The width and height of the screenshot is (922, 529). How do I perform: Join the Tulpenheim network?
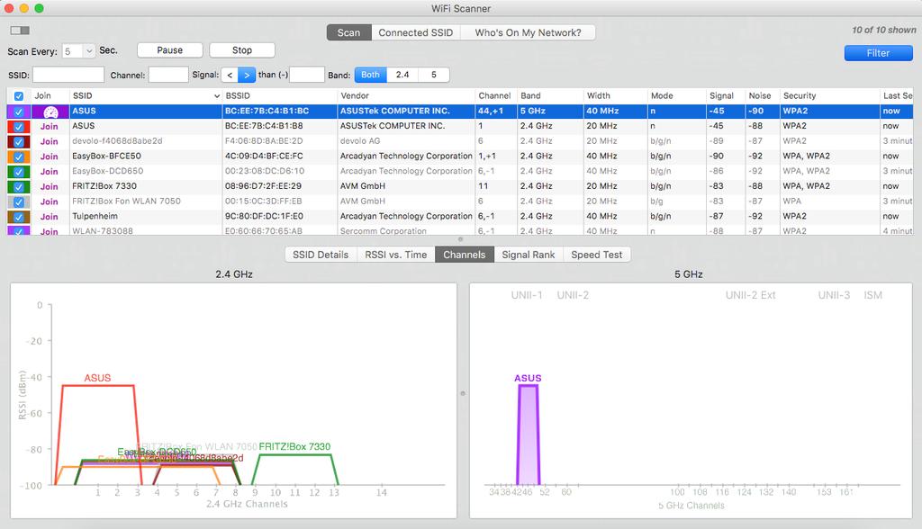tap(50, 217)
